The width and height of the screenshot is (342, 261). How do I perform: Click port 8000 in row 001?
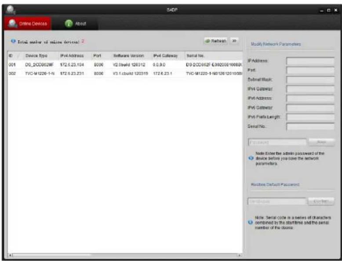point(98,65)
